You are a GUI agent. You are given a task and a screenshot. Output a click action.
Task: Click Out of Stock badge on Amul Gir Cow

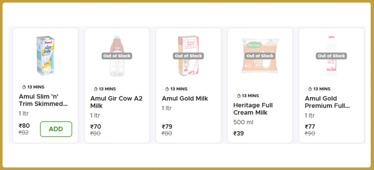tap(117, 56)
